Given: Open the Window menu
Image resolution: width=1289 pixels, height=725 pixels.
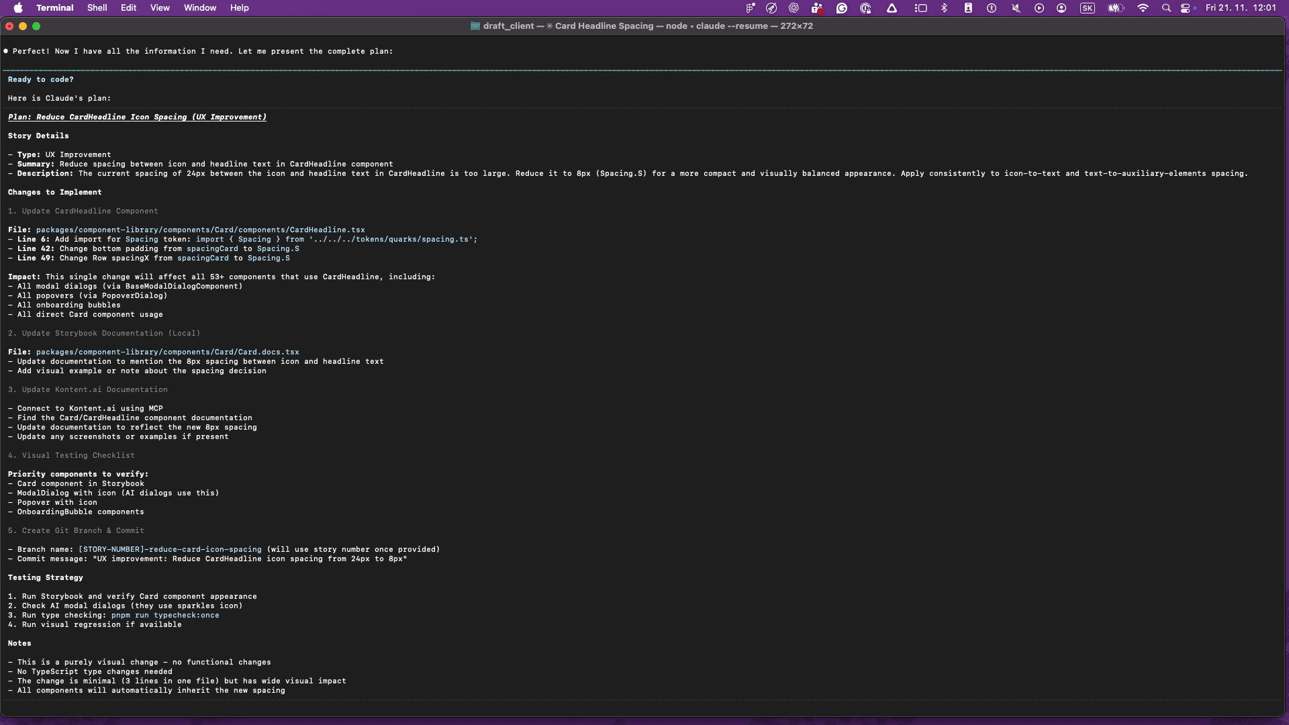Looking at the screenshot, I should pos(199,7).
